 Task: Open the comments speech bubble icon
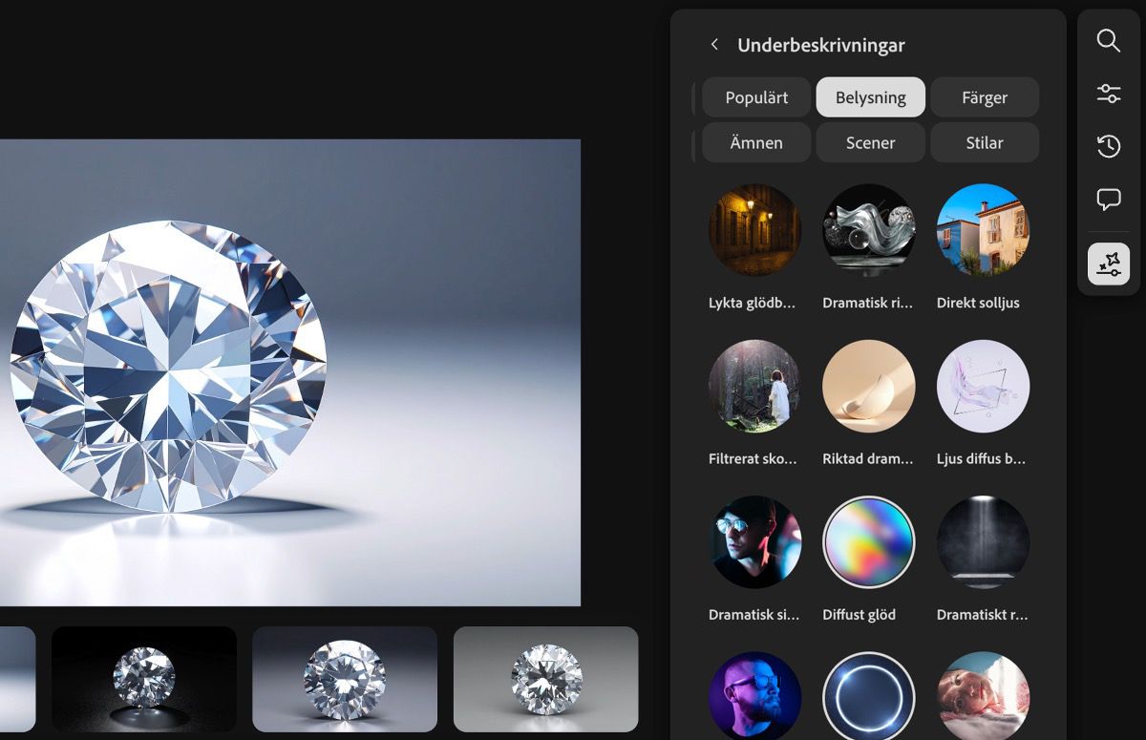click(x=1108, y=200)
